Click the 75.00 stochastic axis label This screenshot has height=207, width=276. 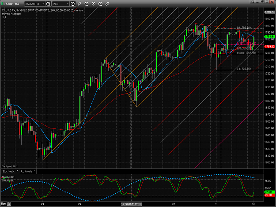pos(268,181)
